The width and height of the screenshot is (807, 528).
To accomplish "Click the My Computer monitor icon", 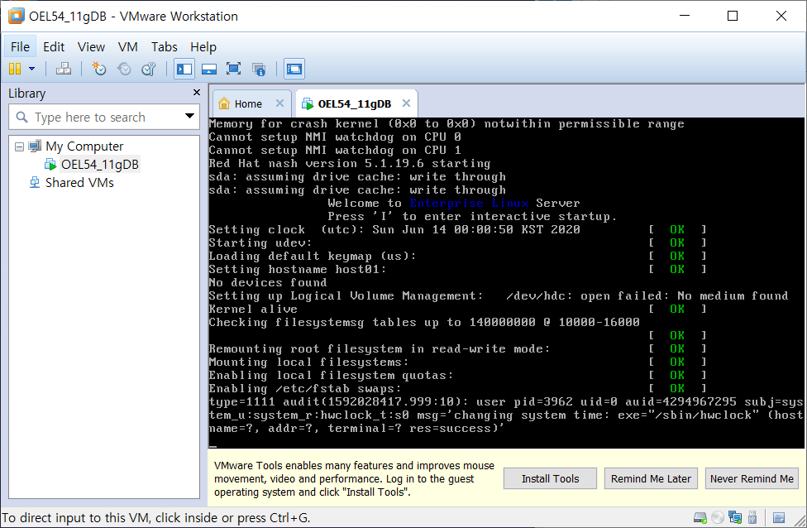I will 35,146.
